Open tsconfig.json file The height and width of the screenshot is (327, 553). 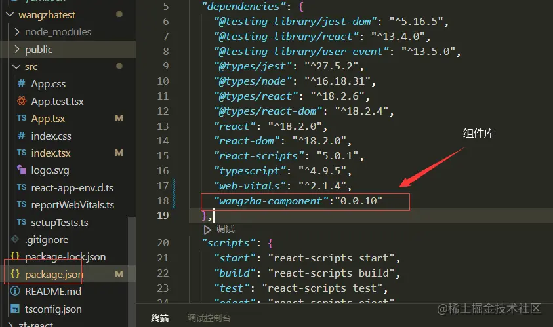(53, 309)
